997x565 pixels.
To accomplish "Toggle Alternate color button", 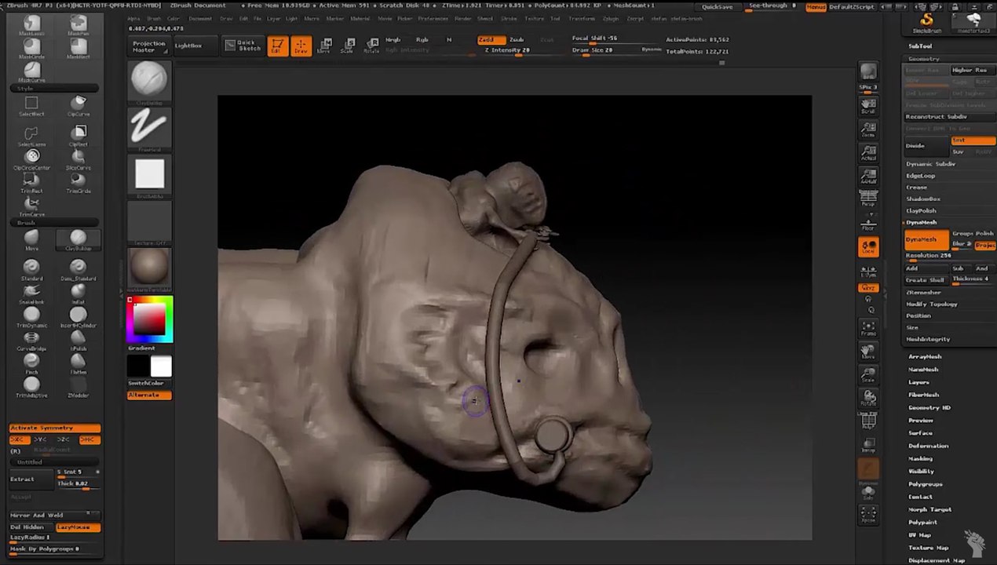I will coord(149,395).
